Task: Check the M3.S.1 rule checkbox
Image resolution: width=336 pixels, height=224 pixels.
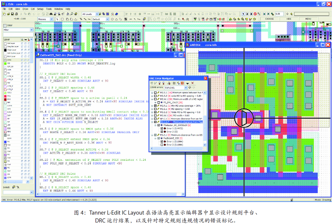Action: click(x=155, y=109)
